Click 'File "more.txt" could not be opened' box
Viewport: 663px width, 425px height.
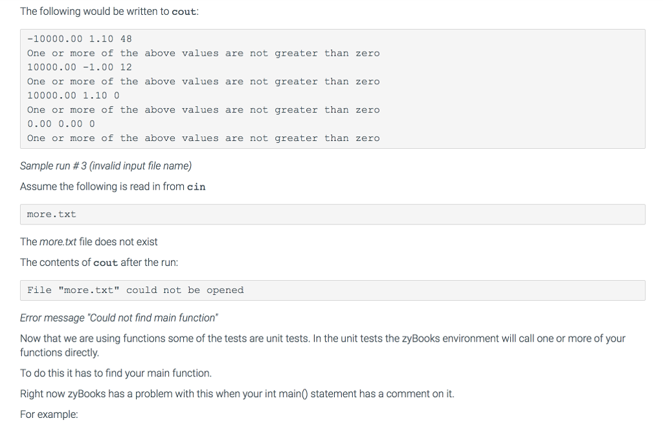point(332,290)
